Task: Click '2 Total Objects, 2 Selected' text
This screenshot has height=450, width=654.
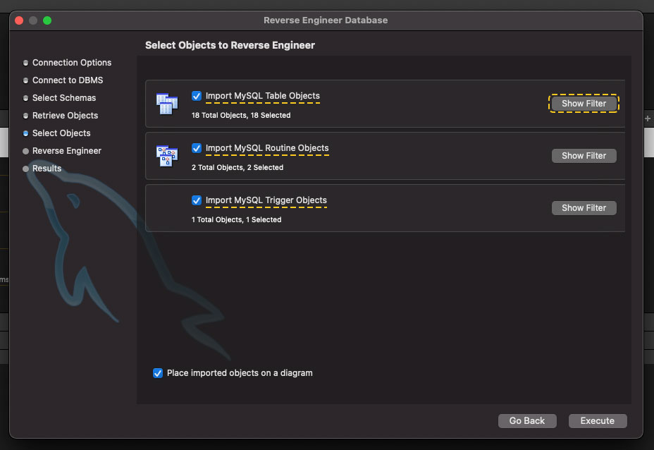Action: [x=237, y=167]
